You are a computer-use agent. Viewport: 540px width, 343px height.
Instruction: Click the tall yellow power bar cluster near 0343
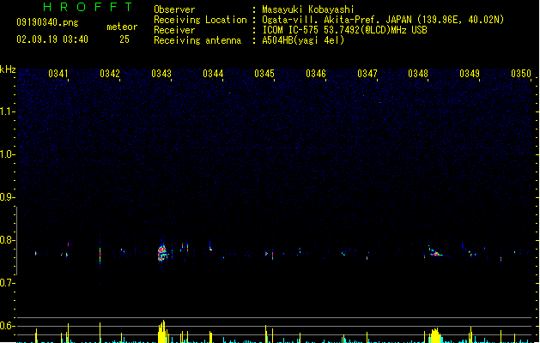coord(162,332)
